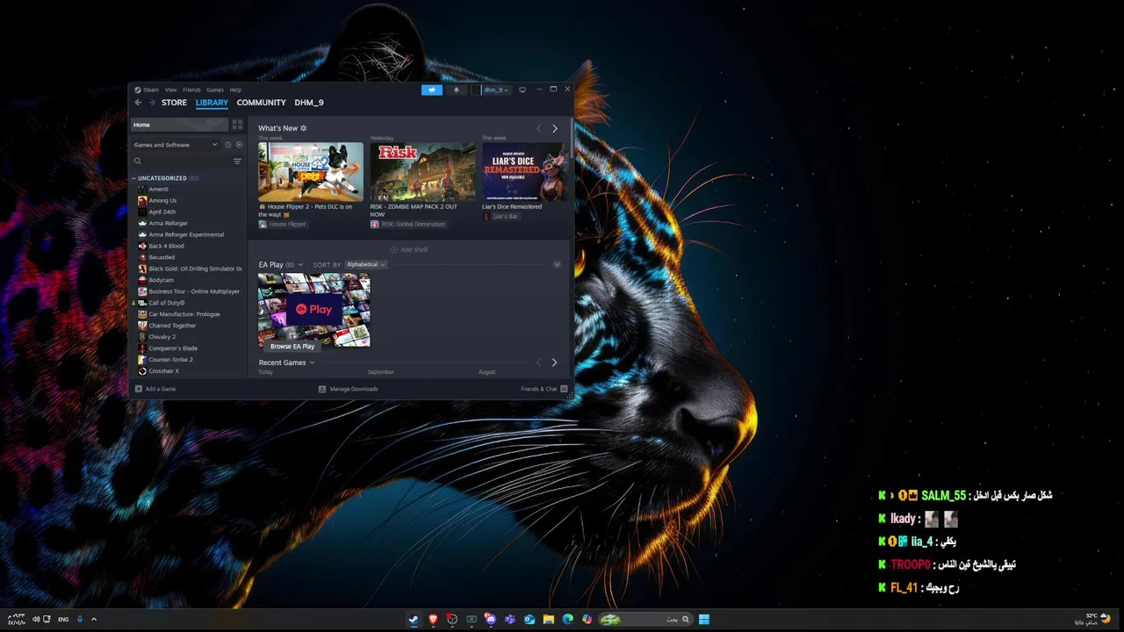Switch to the STORE tab
The width and height of the screenshot is (1124, 632).
coord(174,103)
